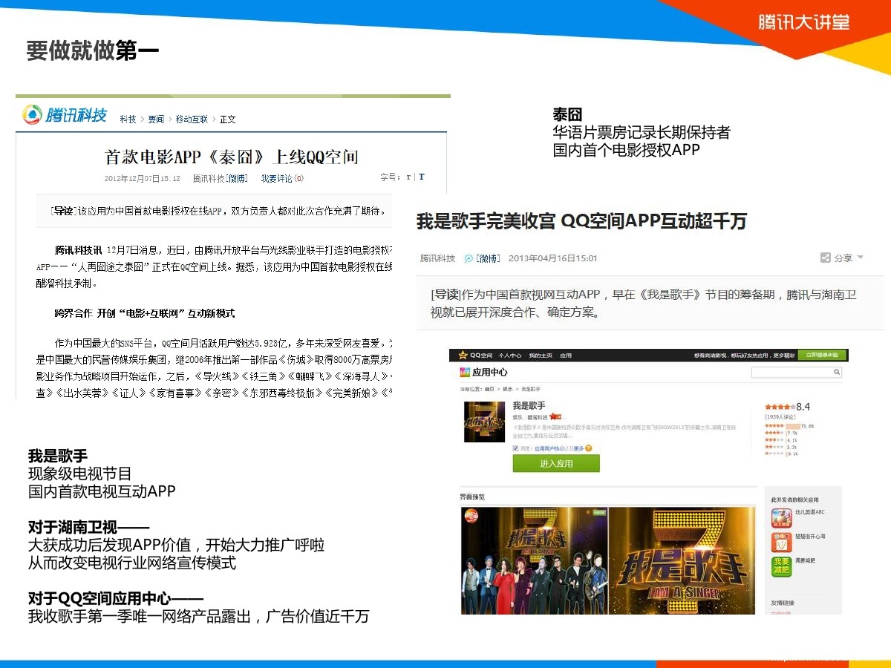The height and width of the screenshot is (668, 891).
Task: Click the orange question mark help icon
Action: tap(589, 448)
